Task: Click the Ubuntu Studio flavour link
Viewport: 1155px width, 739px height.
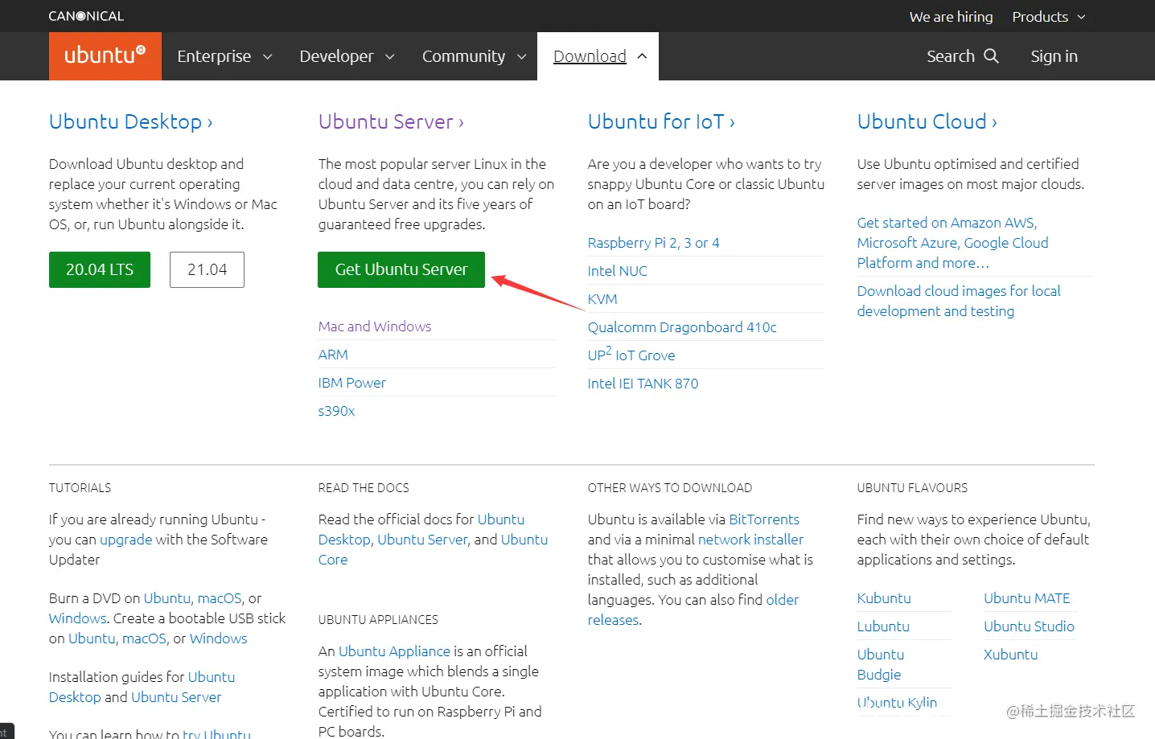Action: pos(1029,626)
